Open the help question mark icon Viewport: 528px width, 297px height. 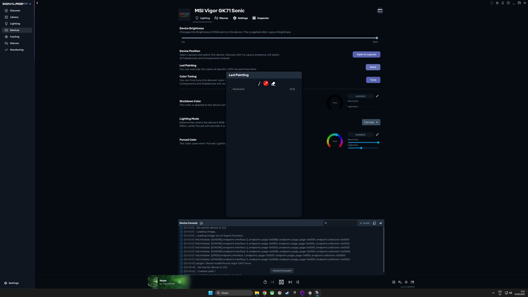tap(508, 3)
